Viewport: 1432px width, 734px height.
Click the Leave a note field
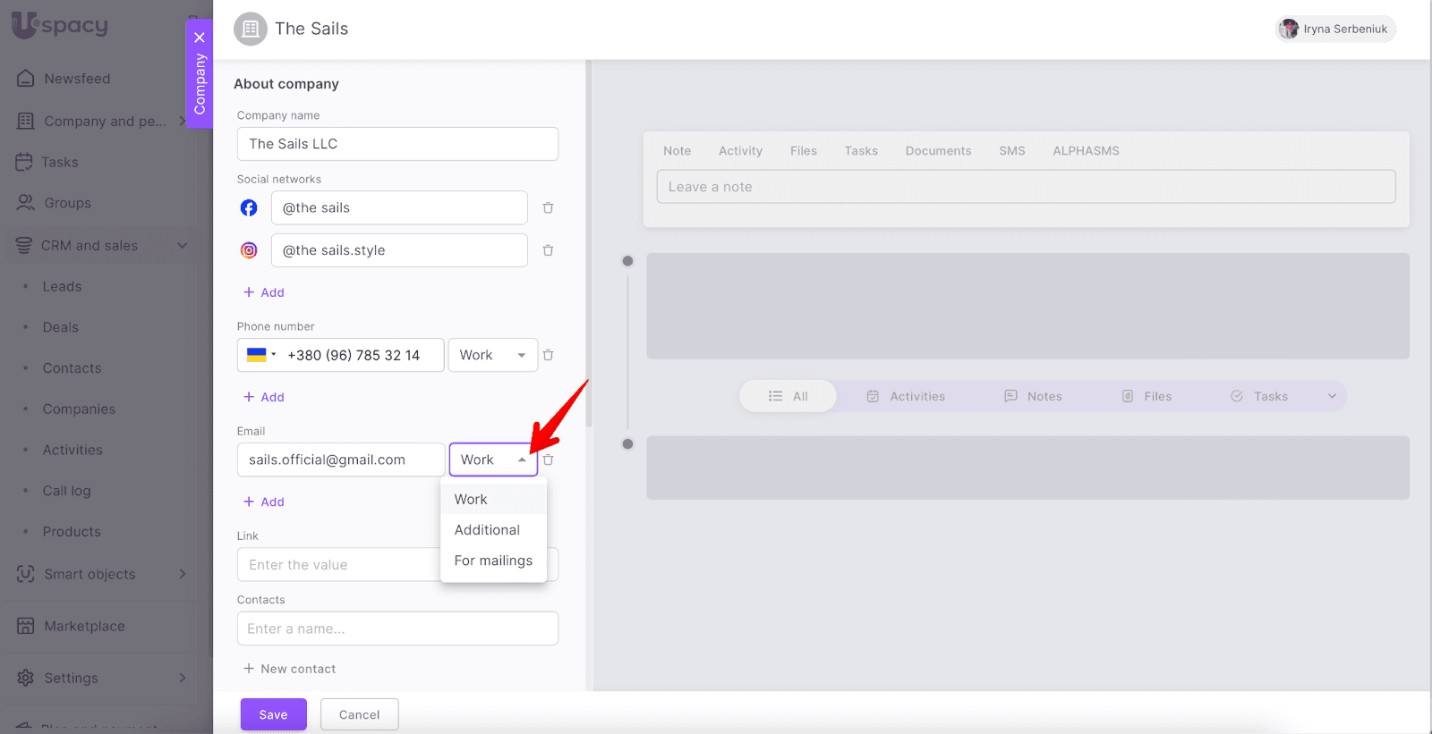tap(1026, 188)
